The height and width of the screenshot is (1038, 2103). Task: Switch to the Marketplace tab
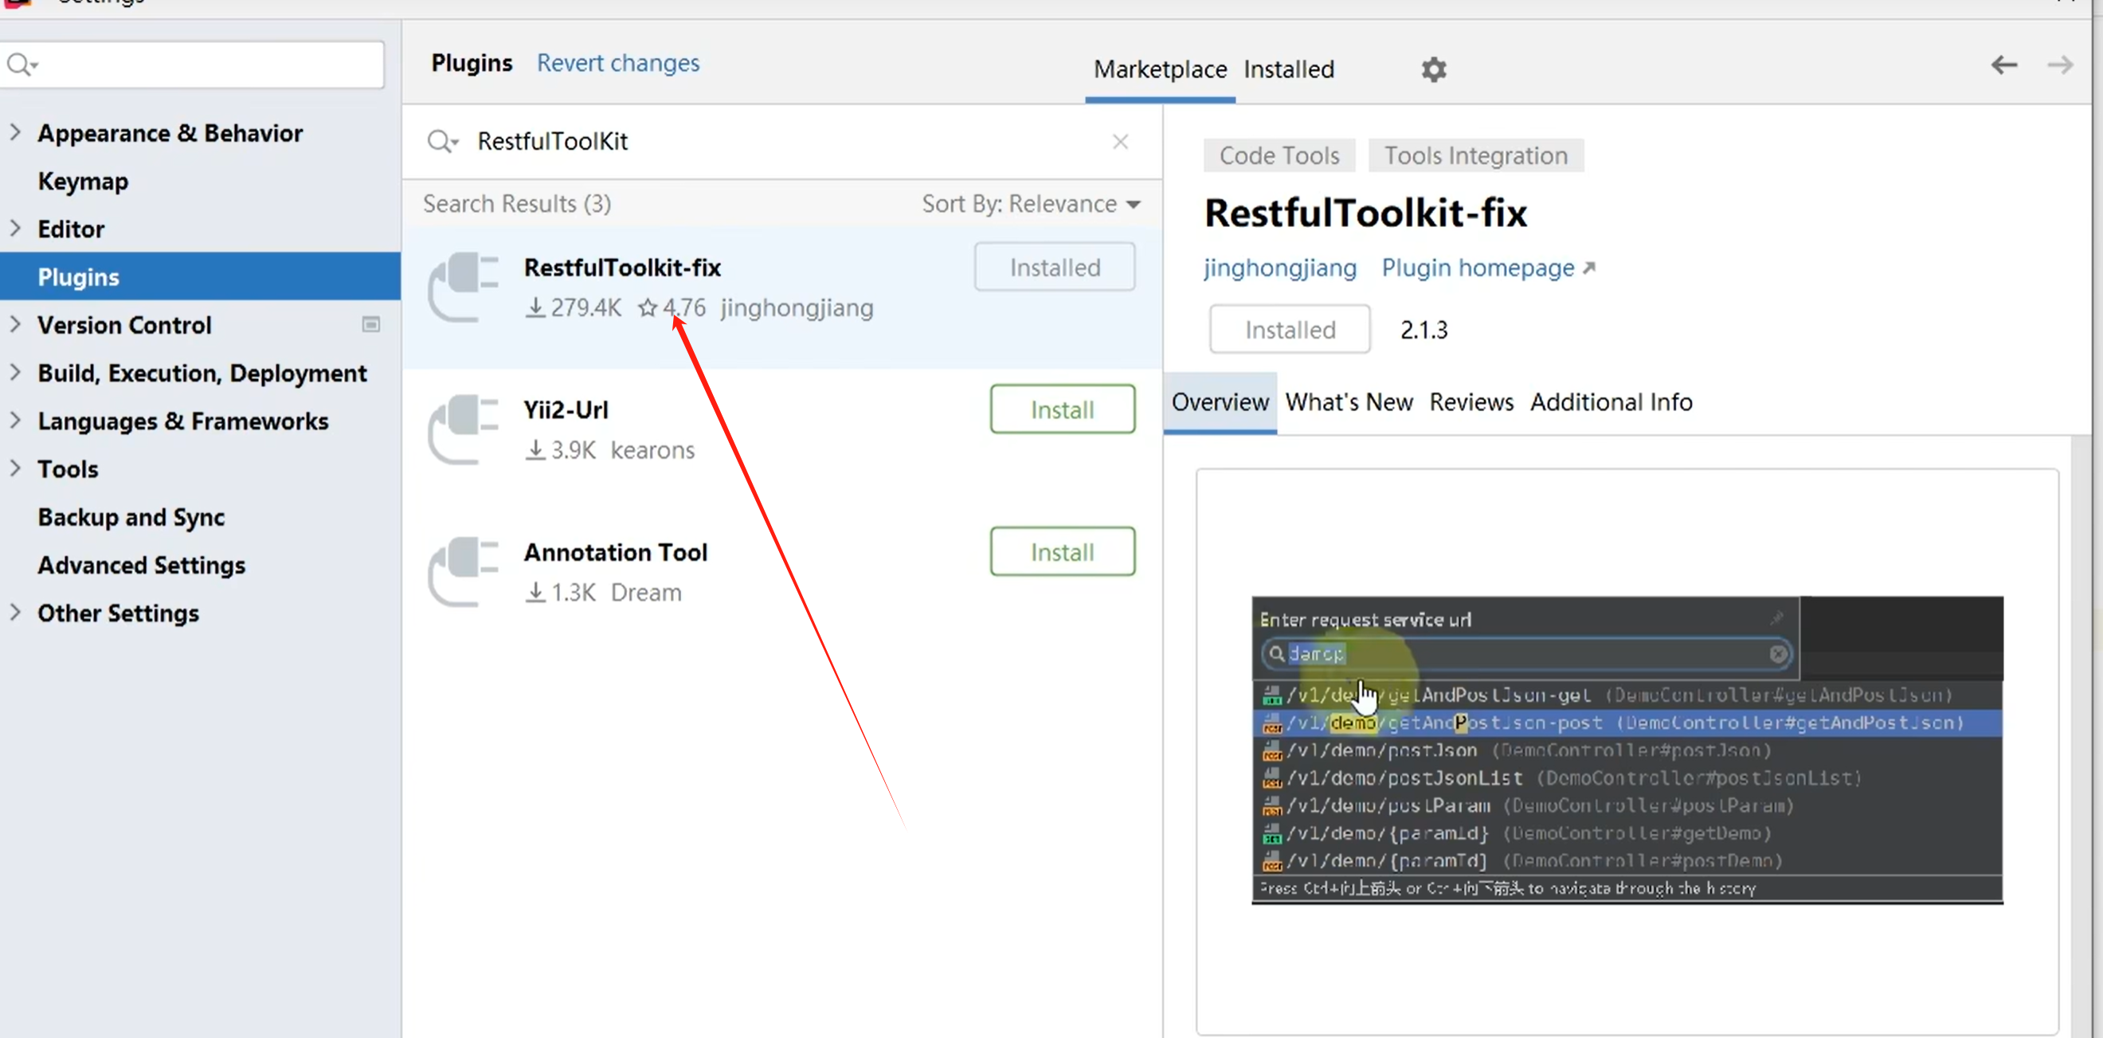click(1159, 69)
